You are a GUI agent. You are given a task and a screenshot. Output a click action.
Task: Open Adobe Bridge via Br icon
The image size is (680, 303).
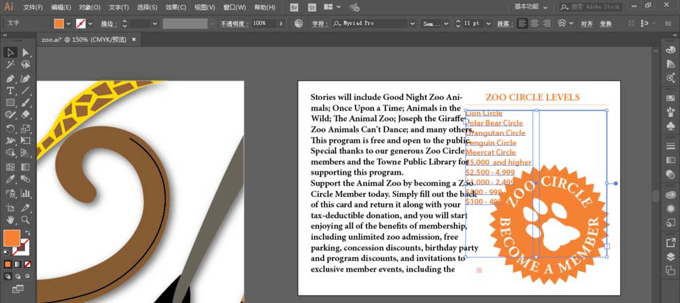[x=294, y=7]
